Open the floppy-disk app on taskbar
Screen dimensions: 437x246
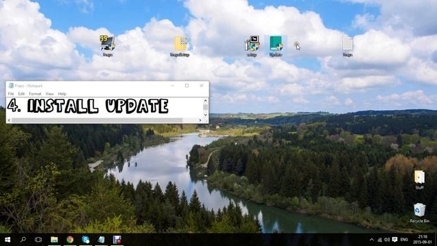(x=117, y=240)
